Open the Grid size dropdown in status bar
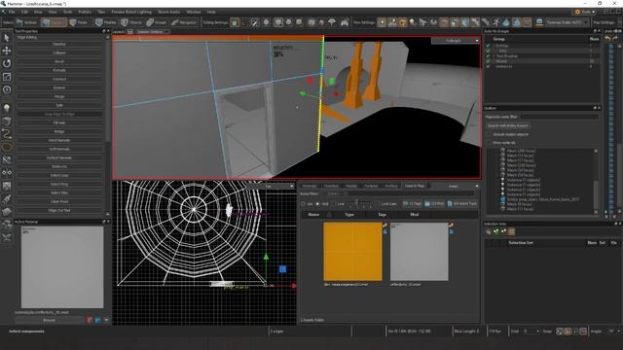 [x=531, y=331]
